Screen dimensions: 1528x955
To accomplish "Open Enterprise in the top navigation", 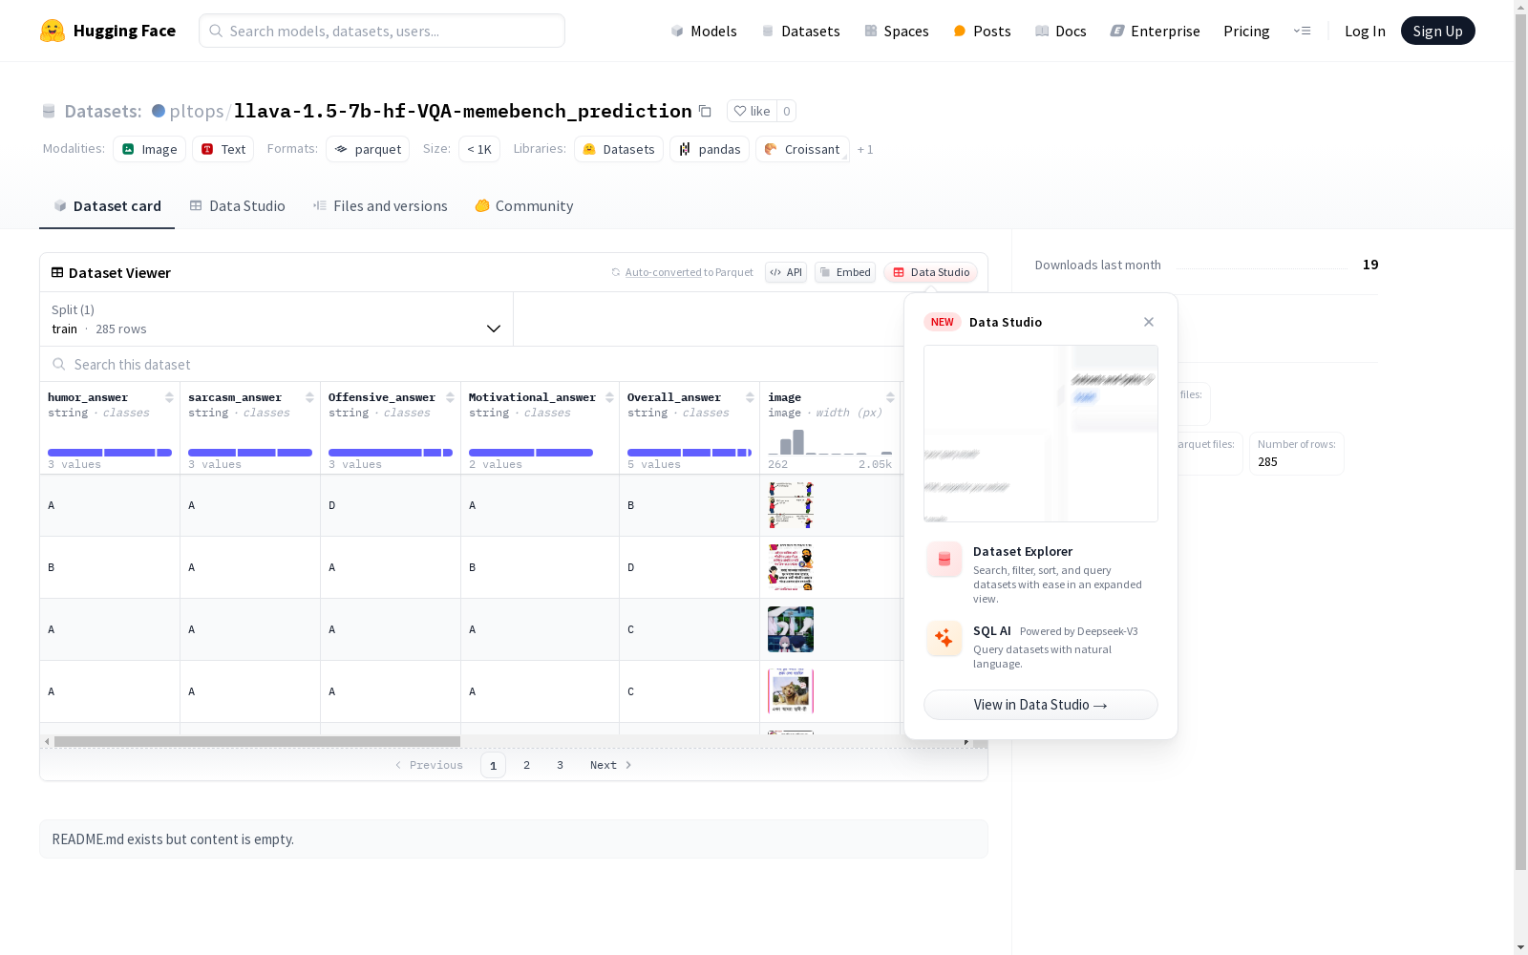I will pos(1155,31).
